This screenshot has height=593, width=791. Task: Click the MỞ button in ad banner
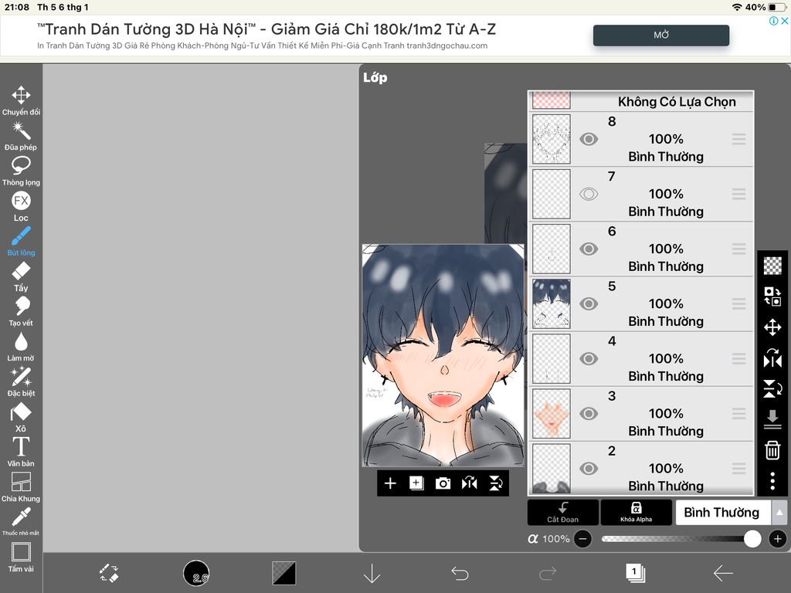click(661, 36)
